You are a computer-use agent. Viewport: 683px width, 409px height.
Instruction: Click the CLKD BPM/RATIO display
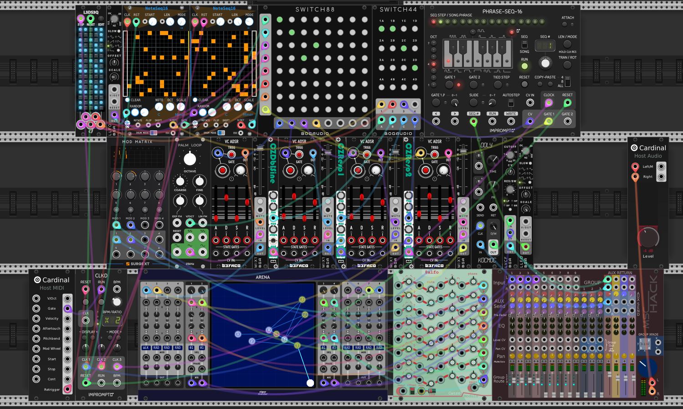click(112, 321)
